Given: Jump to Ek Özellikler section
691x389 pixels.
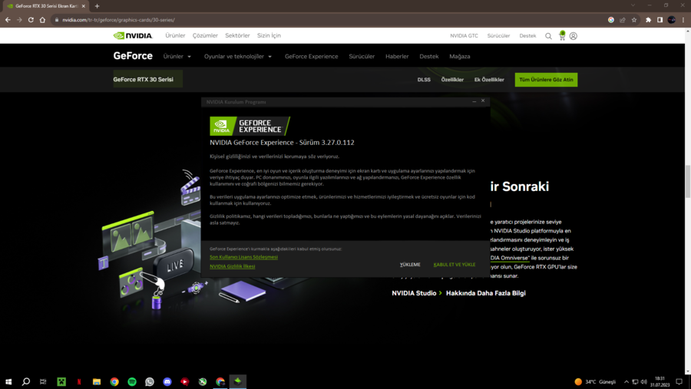Looking at the screenshot, I should point(489,80).
